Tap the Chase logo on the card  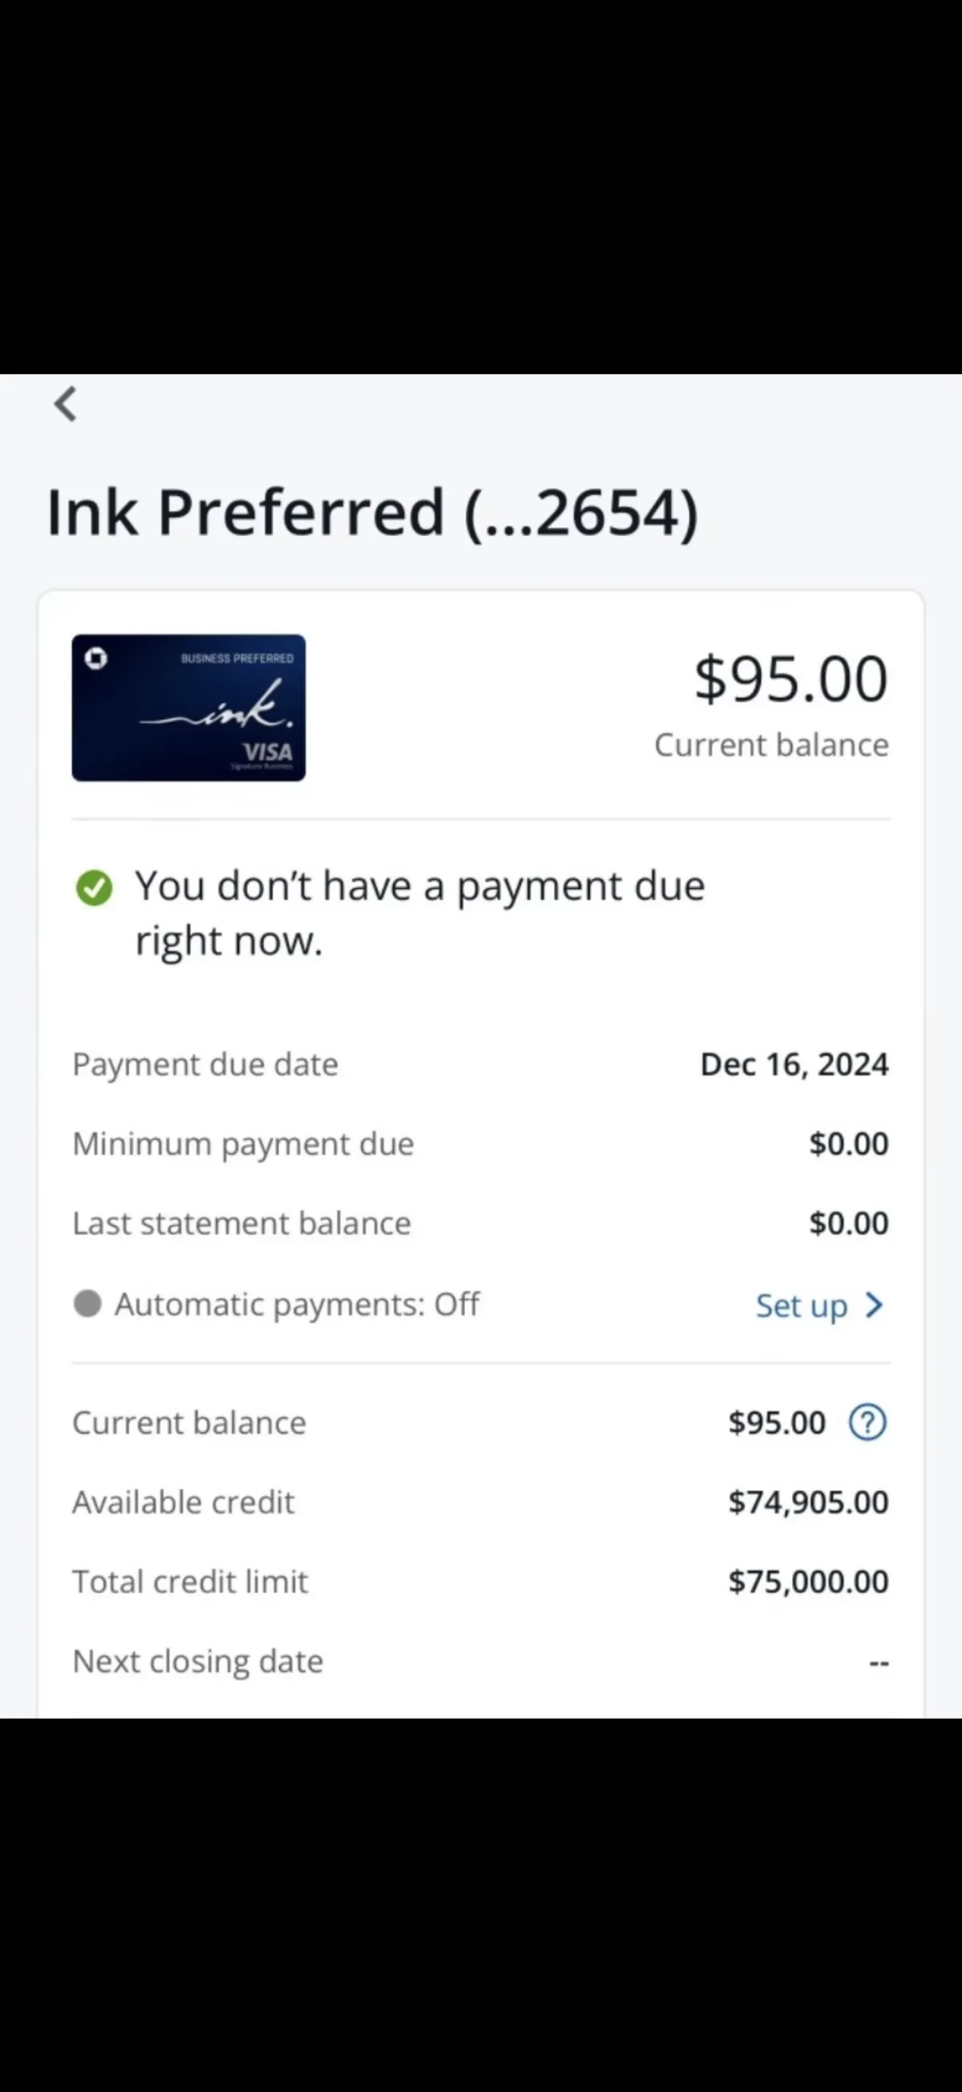tap(95, 659)
